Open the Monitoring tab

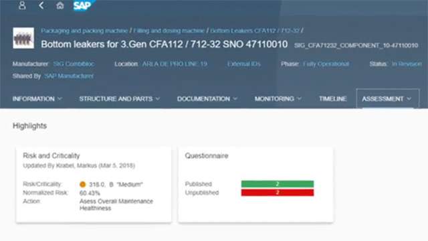click(x=274, y=99)
